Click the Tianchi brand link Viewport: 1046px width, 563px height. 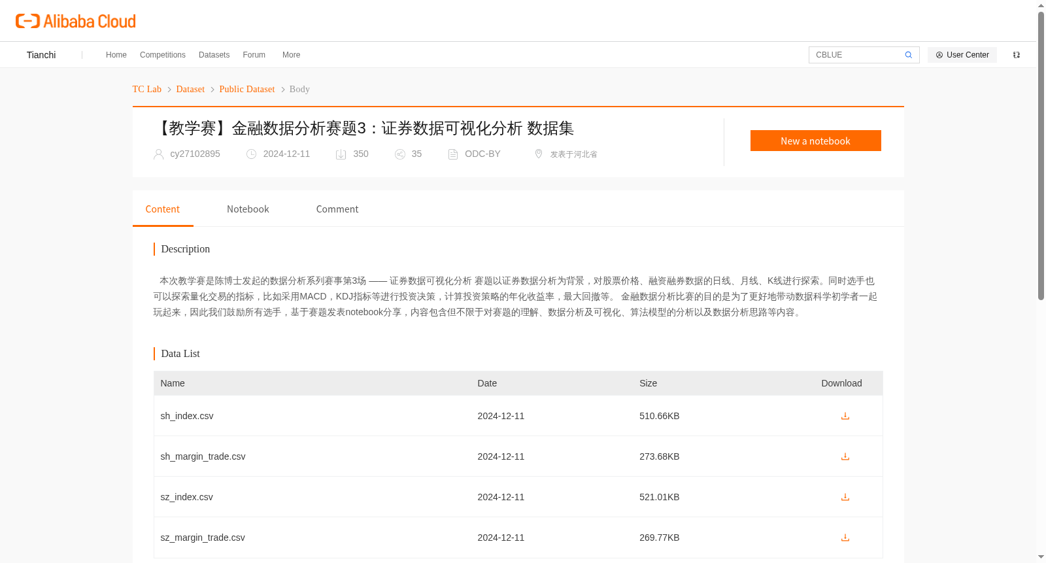click(x=41, y=55)
